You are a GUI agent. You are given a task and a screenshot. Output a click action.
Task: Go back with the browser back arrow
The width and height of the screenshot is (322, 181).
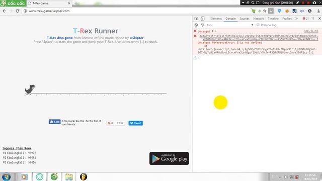click(x=5, y=11)
